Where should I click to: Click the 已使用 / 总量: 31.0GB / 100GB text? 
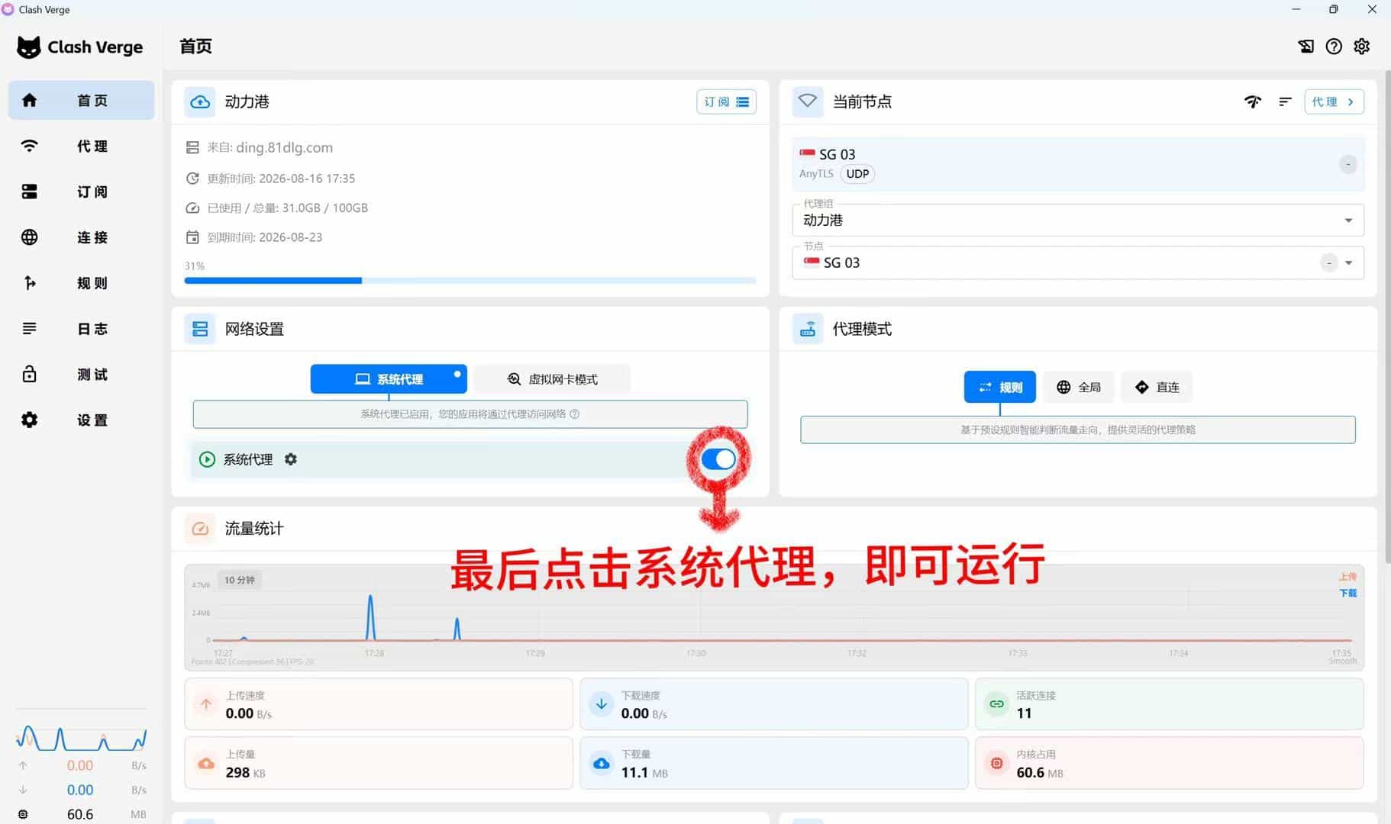(288, 208)
